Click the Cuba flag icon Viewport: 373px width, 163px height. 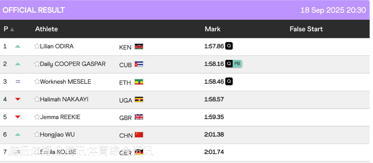tap(139, 64)
